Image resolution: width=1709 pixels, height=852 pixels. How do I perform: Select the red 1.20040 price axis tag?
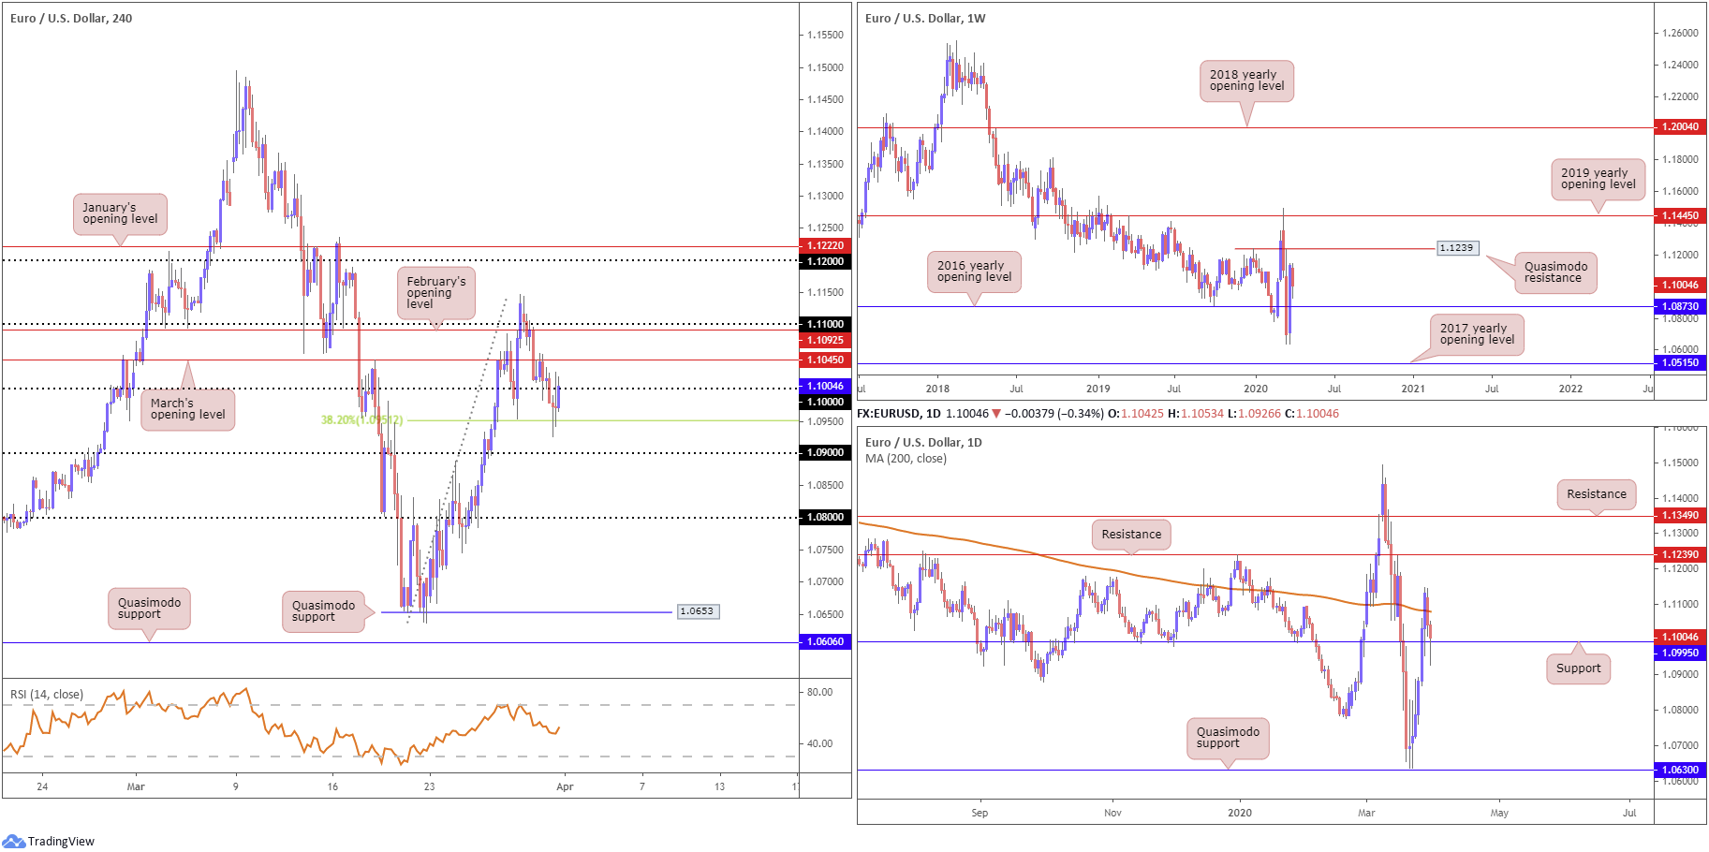[1679, 126]
